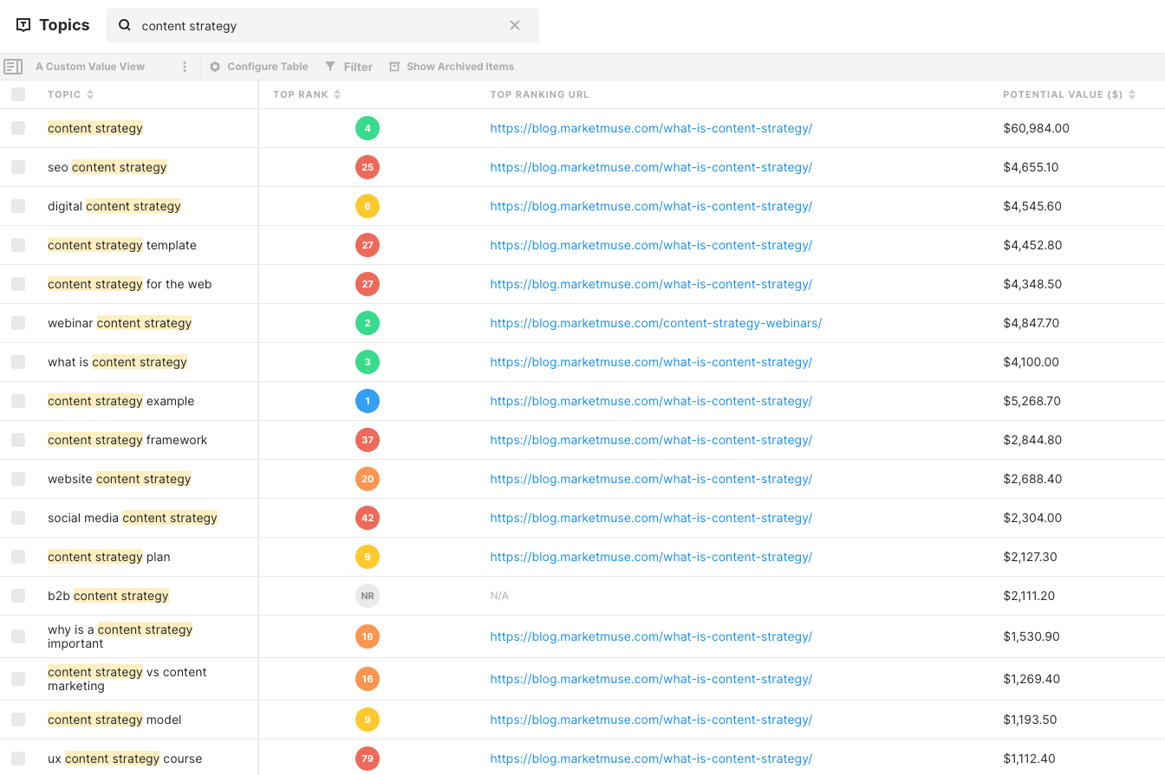Click the custom view list icon
This screenshot has width=1165, height=775.
[x=13, y=66]
